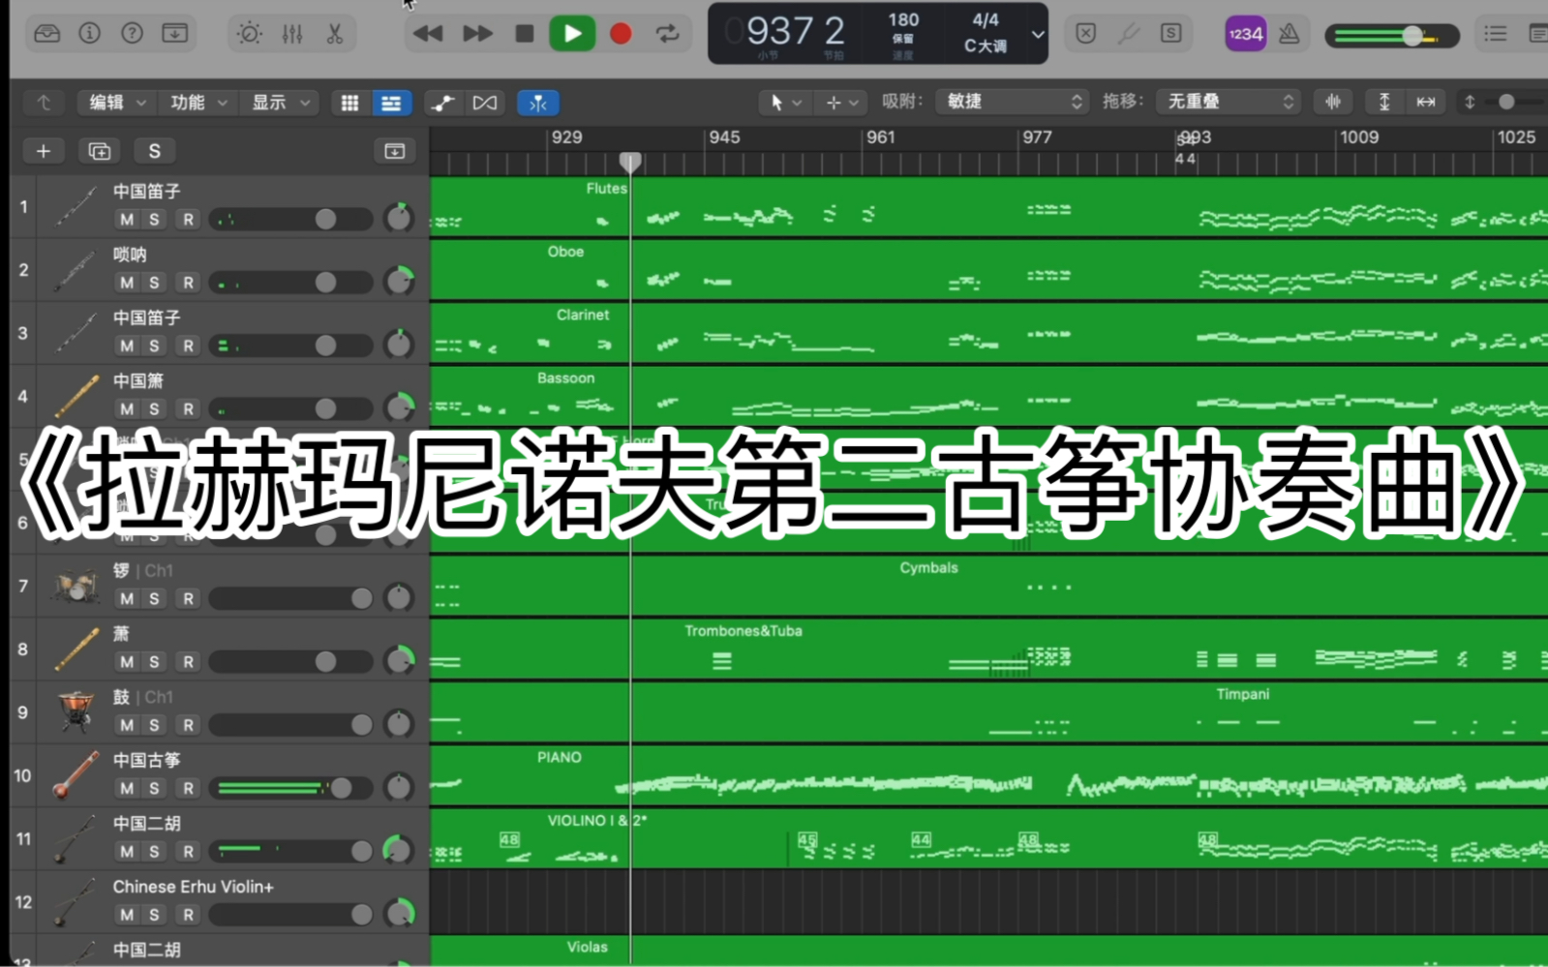This screenshot has height=967, width=1548.
Task: Click the green Play button
Action: (x=572, y=34)
